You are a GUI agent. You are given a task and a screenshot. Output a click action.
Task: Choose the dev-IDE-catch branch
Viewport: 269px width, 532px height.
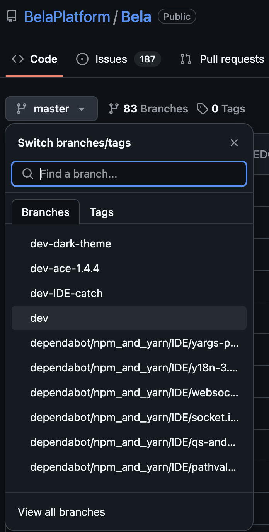click(x=66, y=293)
